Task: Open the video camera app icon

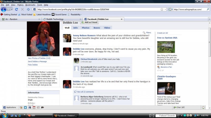Action: pyautogui.click(x=42, y=108)
